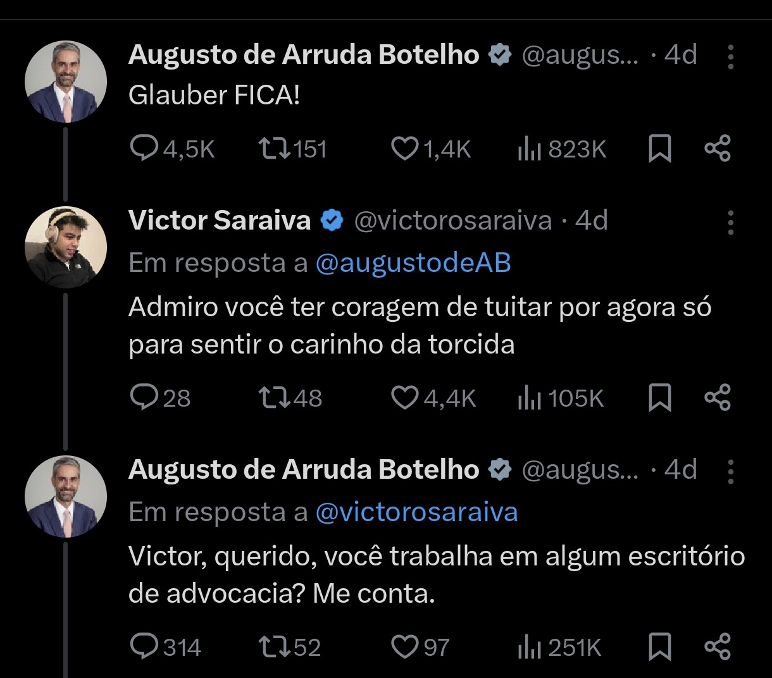The width and height of the screenshot is (772, 678).
Task: Reply to the "Glauber FICA!" tweet
Action: point(144,149)
